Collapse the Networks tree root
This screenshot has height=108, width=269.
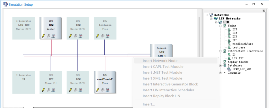point(207,15)
